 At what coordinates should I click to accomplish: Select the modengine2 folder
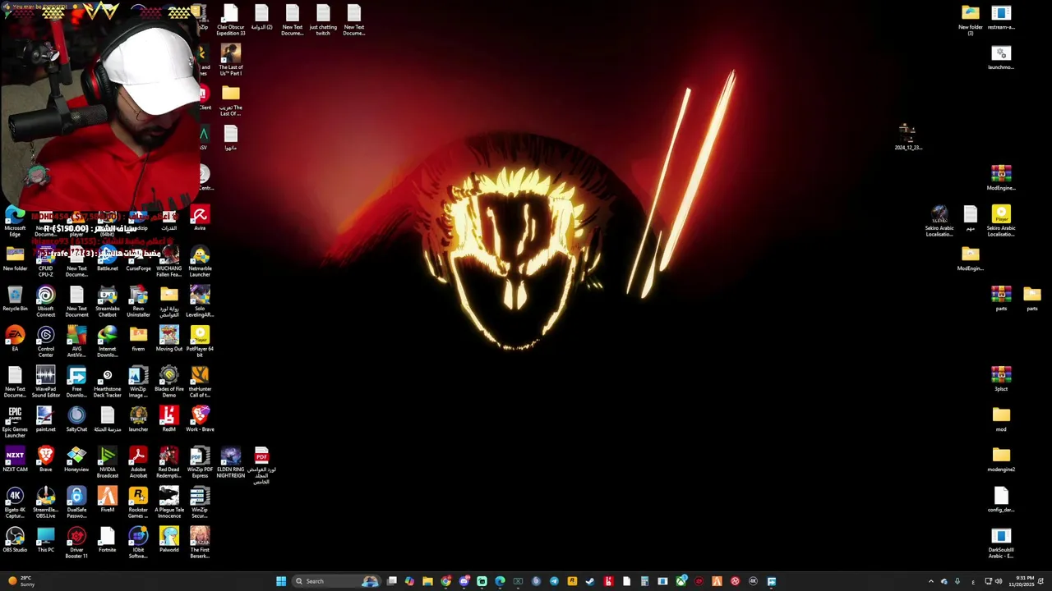(x=1001, y=460)
